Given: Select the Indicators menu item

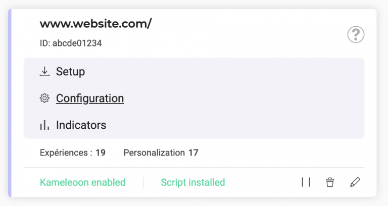Looking at the screenshot, I should click(x=81, y=125).
